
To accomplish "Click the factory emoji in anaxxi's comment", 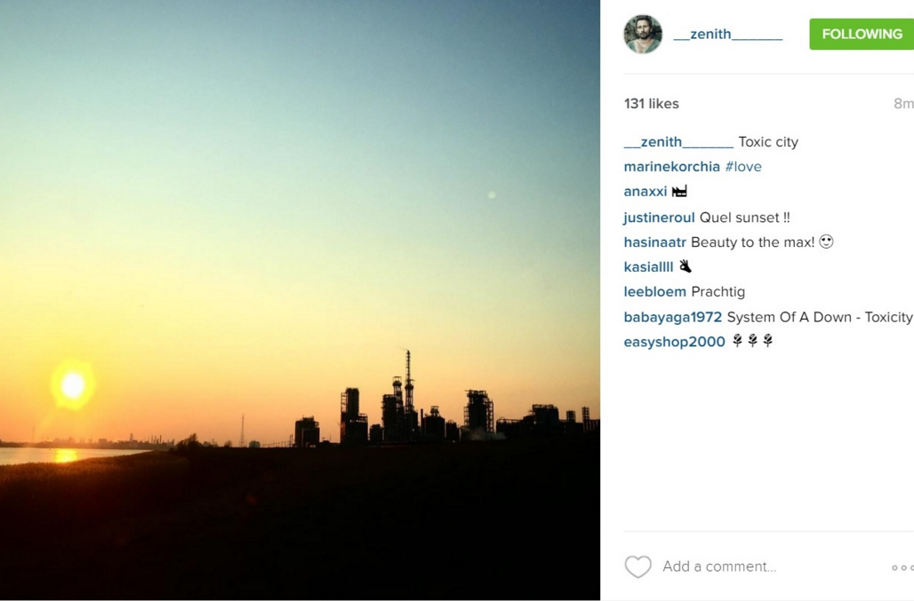I will pos(679,191).
